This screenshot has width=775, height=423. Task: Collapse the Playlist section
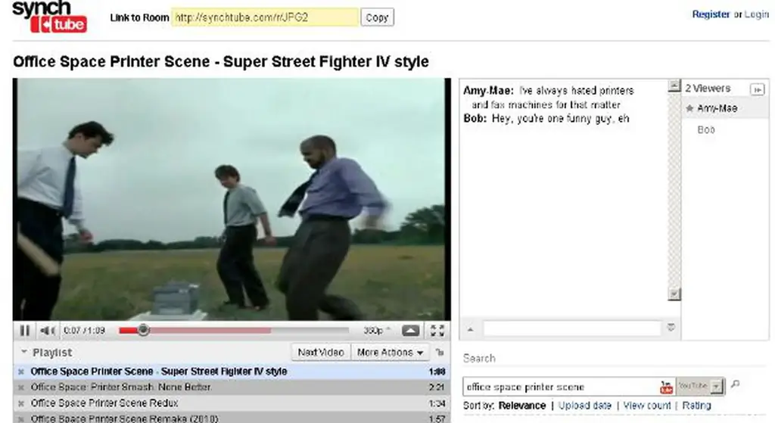point(23,352)
